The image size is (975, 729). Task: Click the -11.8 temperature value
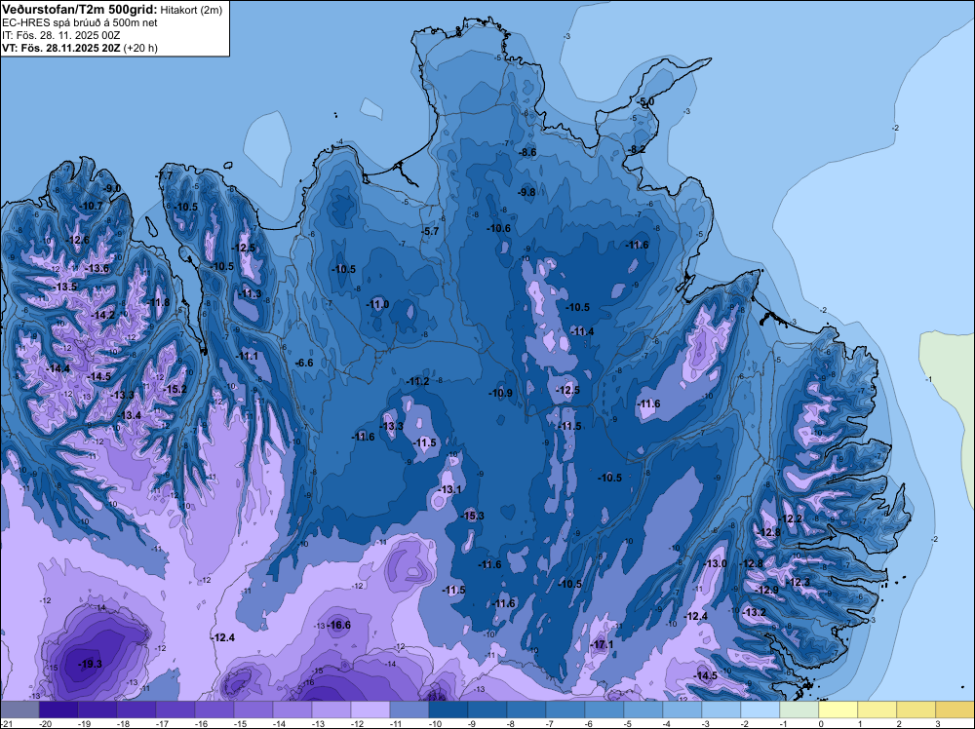(158, 303)
